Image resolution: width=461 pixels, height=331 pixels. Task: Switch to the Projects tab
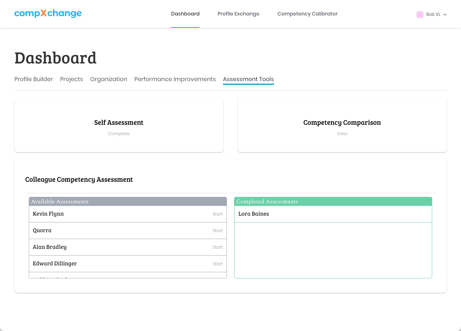pyautogui.click(x=71, y=79)
